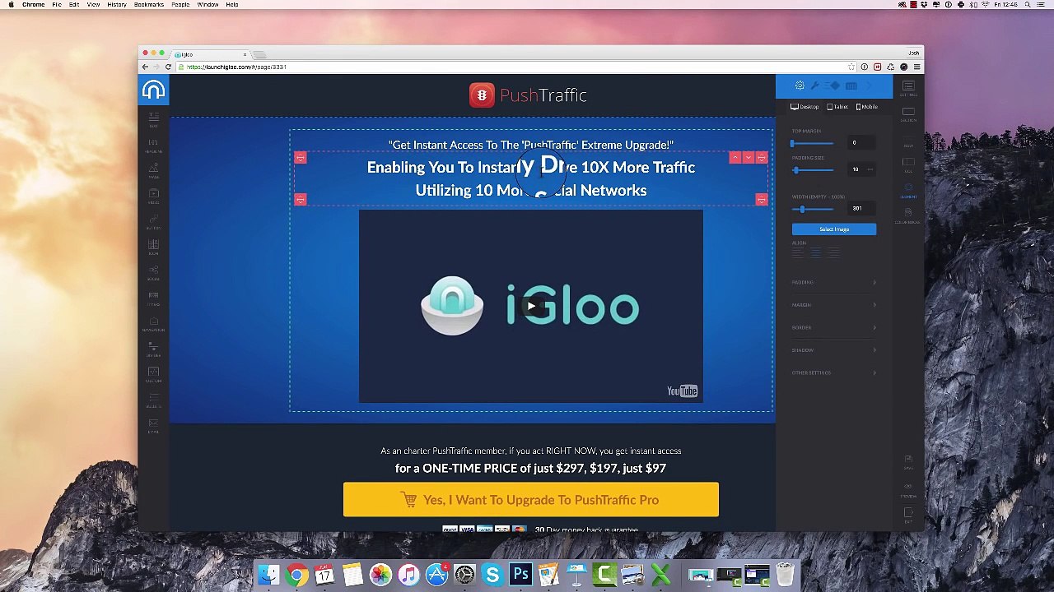Click the YouTube logo on the video
Image resolution: width=1054 pixels, height=592 pixels.
(682, 391)
